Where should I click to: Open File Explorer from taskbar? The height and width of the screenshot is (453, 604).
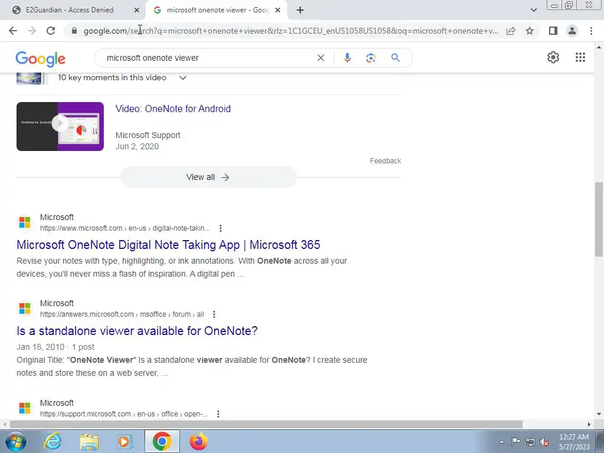(x=89, y=441)
